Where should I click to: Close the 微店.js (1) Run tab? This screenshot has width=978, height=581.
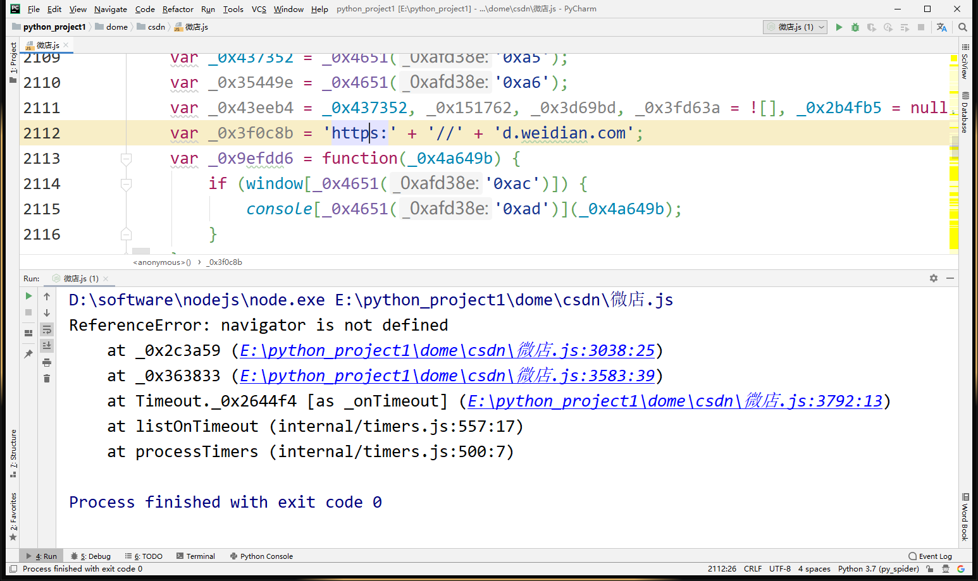coord(106,279)
